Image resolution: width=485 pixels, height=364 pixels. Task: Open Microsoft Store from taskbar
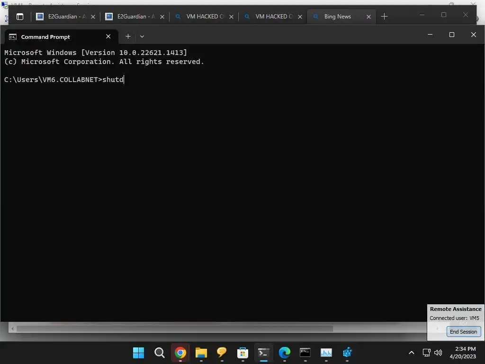(x=242, y=353)
